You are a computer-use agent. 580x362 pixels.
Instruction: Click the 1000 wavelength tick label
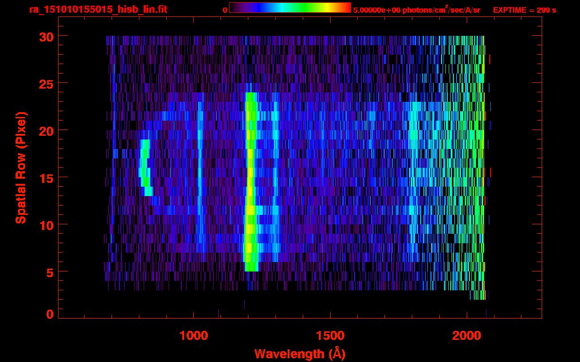point(194,336)
